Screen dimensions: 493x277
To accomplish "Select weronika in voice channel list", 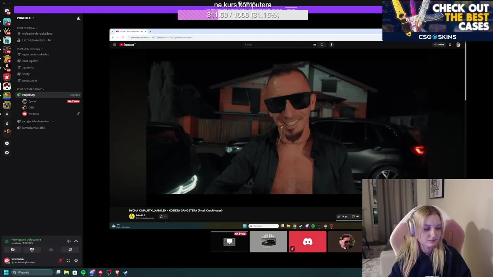I will 51,113.
